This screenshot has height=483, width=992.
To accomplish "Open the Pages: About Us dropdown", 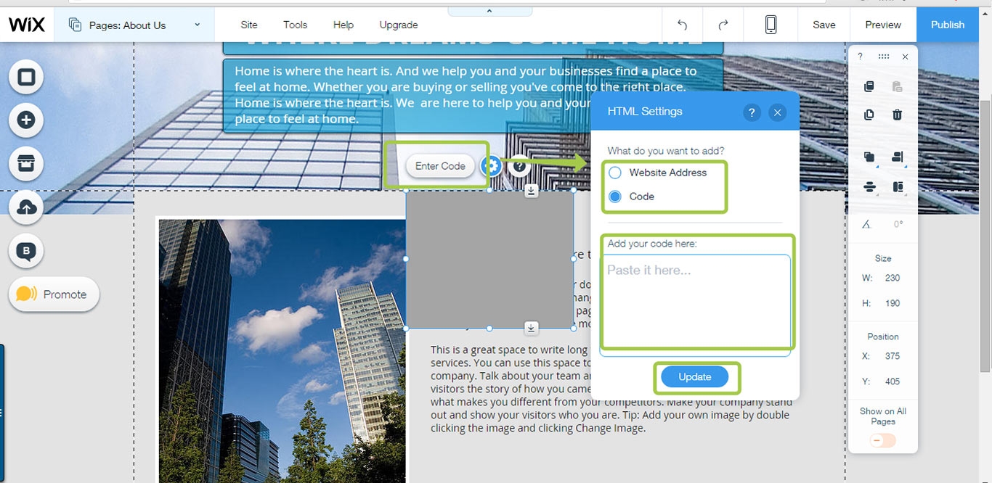I will coord(134,25).
